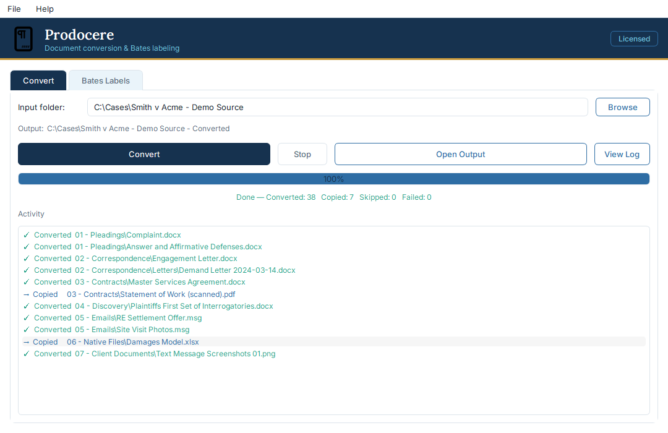Click the Stop button
The width and height of the screenshot is (668, 433).
pos(302,154)
